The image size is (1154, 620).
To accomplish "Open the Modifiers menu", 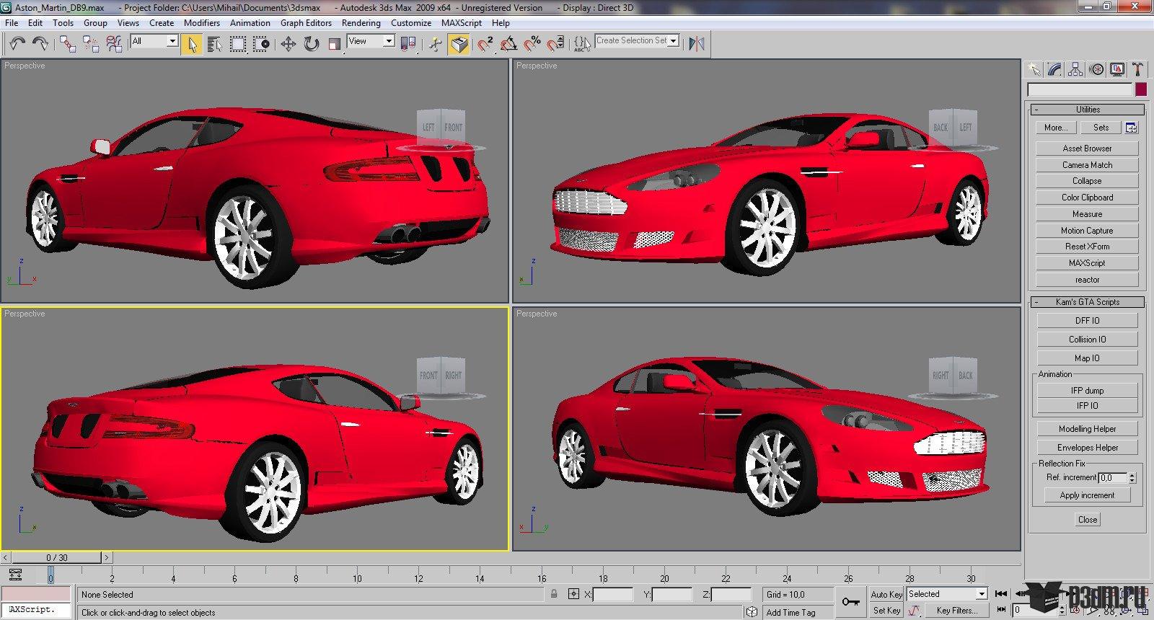I will pyautogui.click(x=201, y=22).
